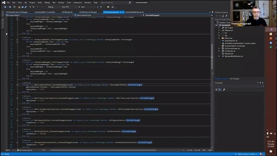Collapse the RbtnTransLunarInjection_CheckedChanged sub
277x156 pixels.
[17, 98]
